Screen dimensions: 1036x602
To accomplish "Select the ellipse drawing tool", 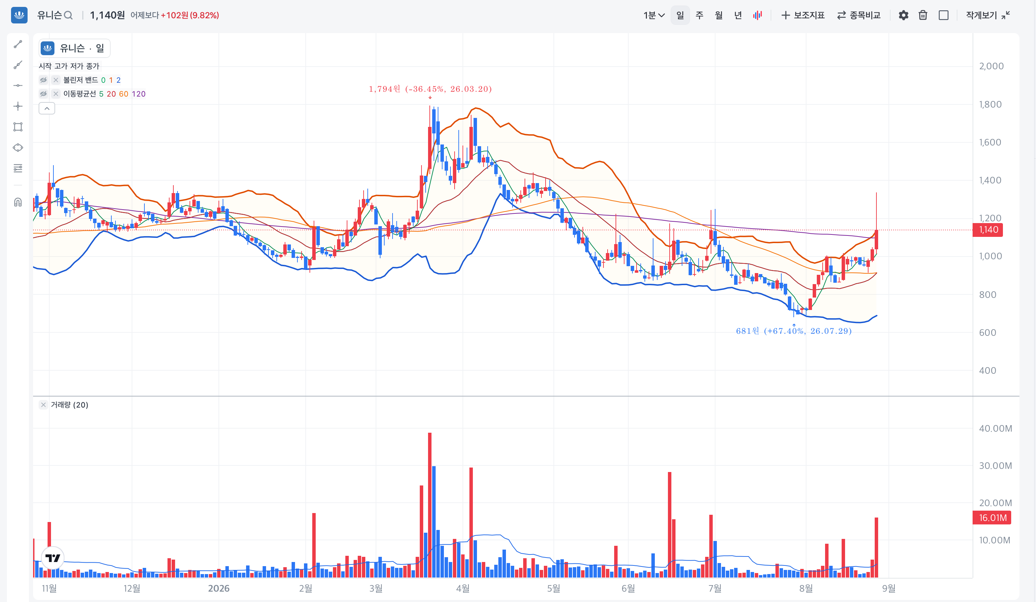I will point(18,148).
